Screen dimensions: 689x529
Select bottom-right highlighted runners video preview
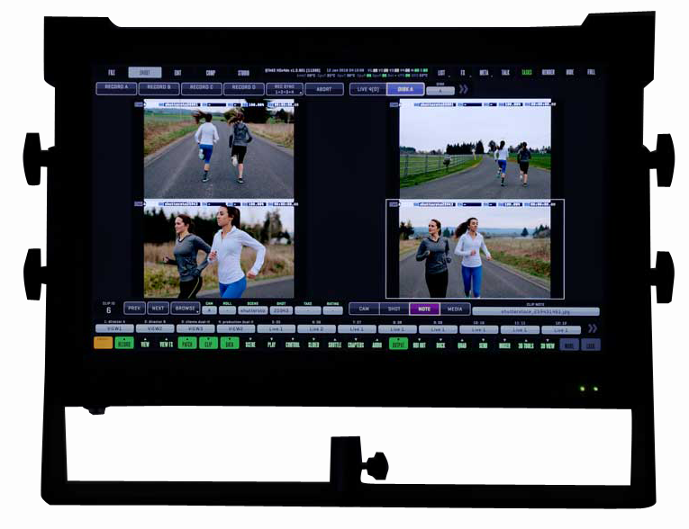(x=475, y=249)
